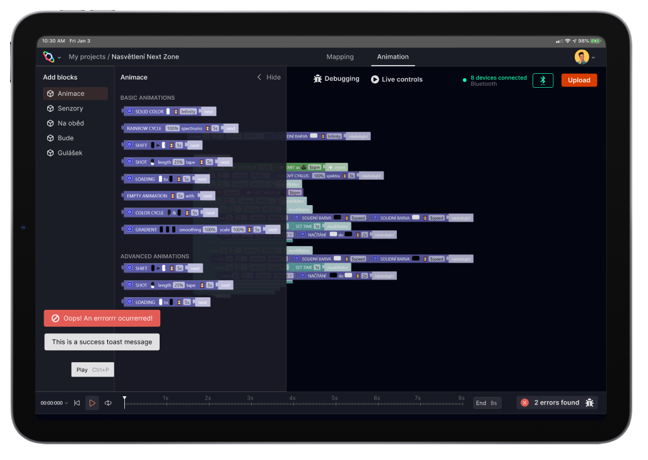This screenshot has height=460, width=648.
Task: Click the Bluetooth connection icon button
Action: click(543, 80)
